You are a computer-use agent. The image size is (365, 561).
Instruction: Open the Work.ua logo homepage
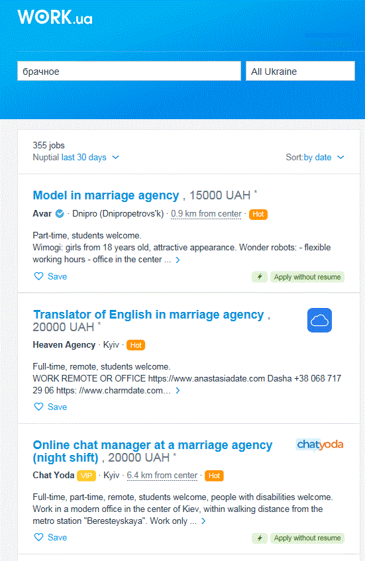(x=55, y=17)
